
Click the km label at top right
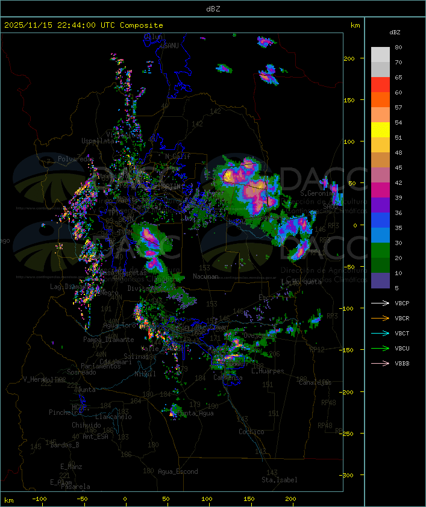click(x=355, y=25)
